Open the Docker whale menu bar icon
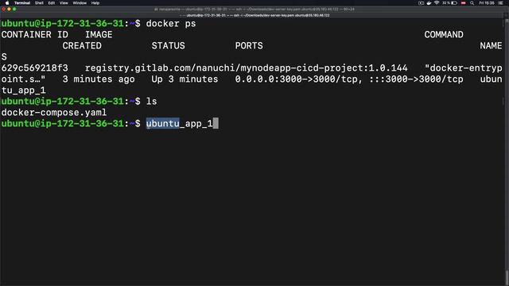 tap(429, 3)
